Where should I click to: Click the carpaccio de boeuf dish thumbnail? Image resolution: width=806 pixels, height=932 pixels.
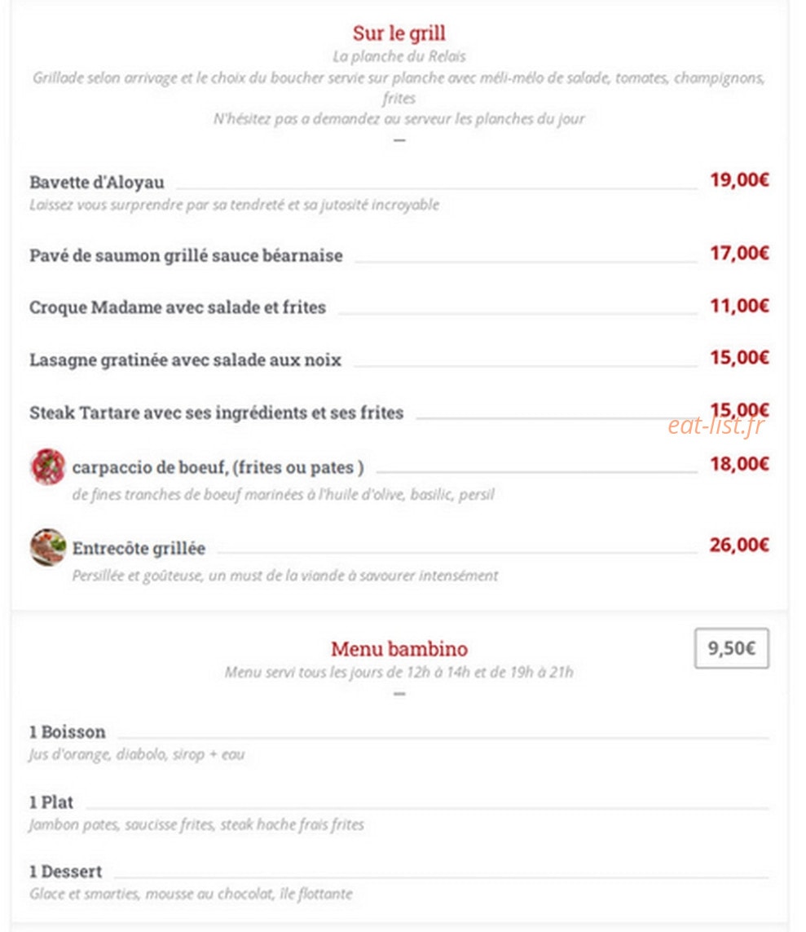click(x=47, y=466)
